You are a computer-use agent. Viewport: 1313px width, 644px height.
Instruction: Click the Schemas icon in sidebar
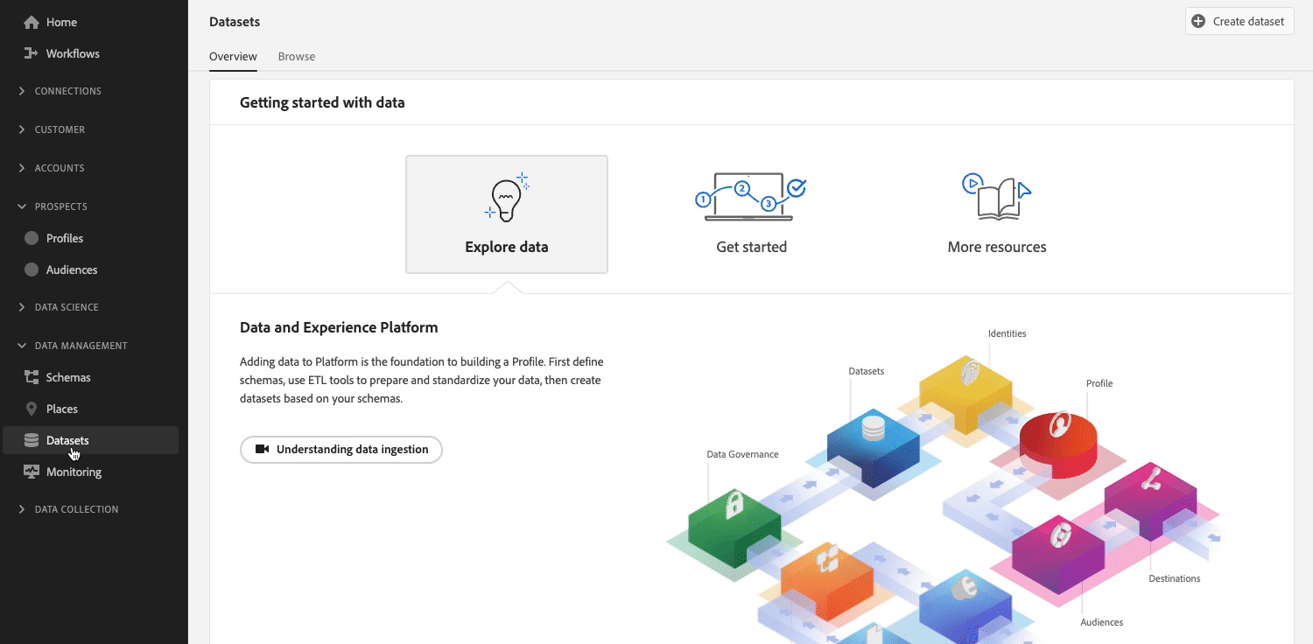[x=32, y=377]
